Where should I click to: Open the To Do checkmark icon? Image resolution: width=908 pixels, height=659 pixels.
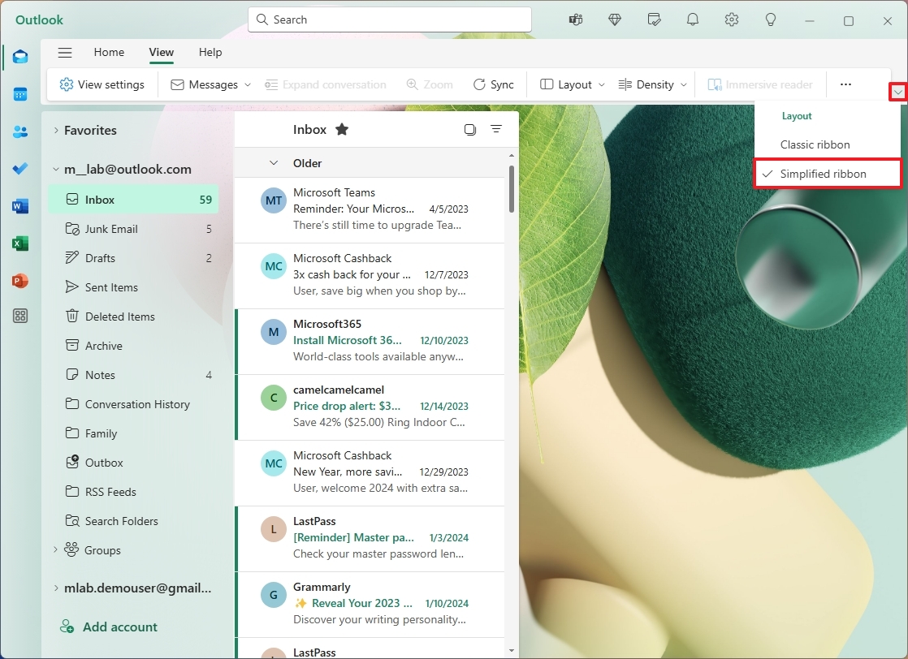tap(20, 168)
